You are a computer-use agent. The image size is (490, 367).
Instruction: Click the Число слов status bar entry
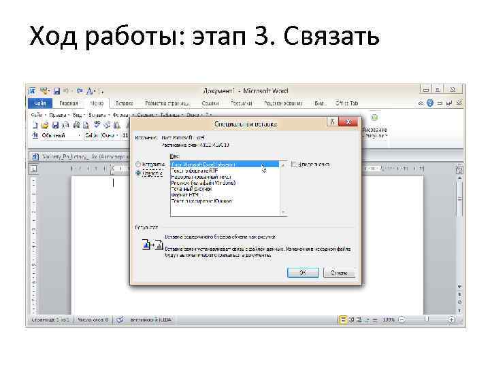point(93,319)
